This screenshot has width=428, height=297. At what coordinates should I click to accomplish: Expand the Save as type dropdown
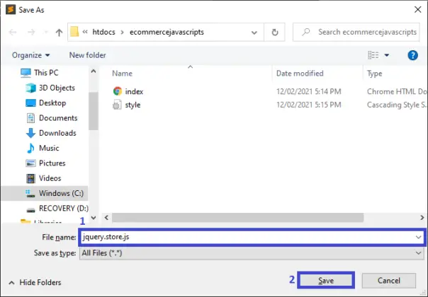coord(418,252)
